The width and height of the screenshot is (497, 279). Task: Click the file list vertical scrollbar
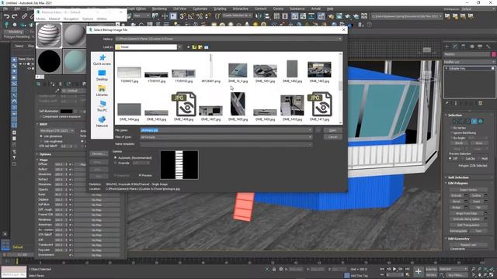[x=340, y=88]
